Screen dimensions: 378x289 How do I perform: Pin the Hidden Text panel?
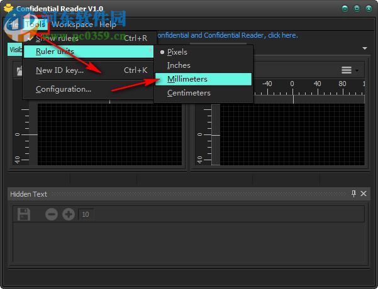pos(353,194)
